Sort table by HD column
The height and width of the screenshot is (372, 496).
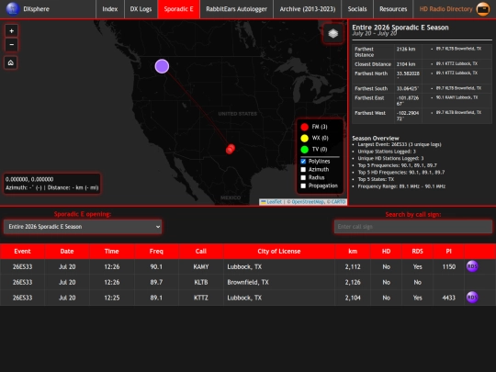click(386, 251)
